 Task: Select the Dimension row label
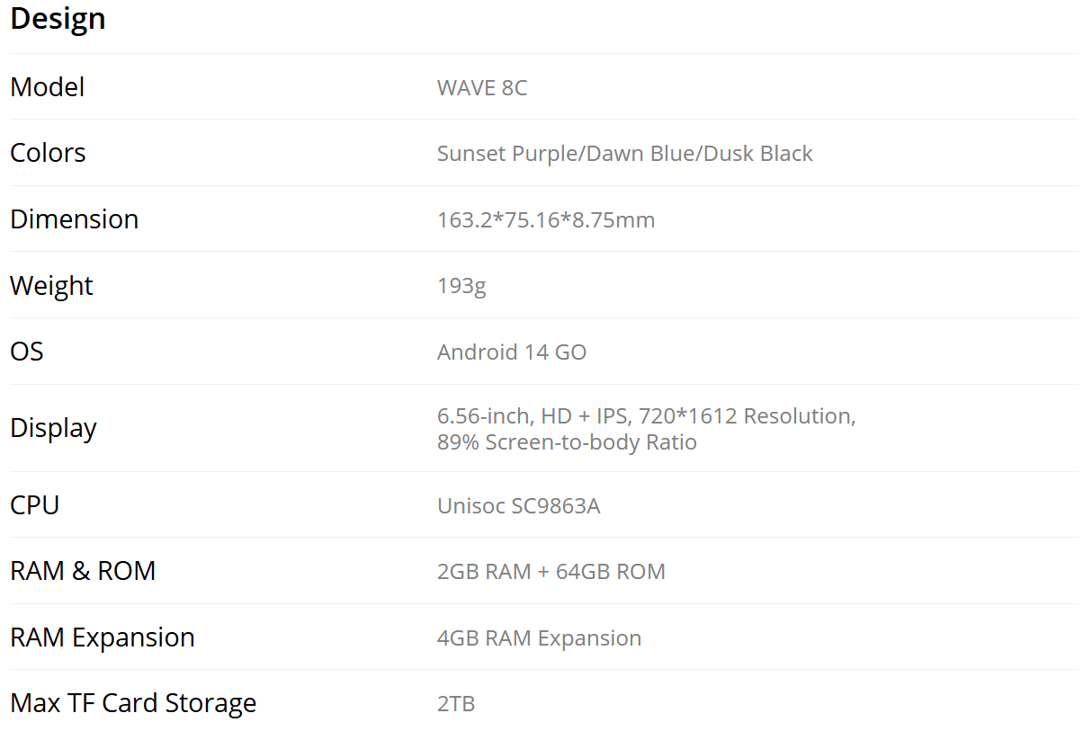point(74,219)
